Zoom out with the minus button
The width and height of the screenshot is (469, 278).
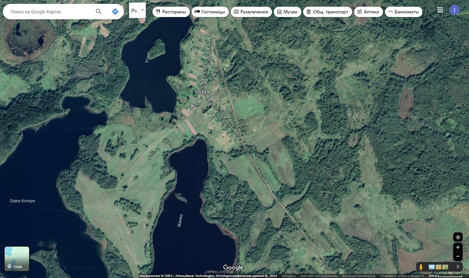click(x=458, y=256)
